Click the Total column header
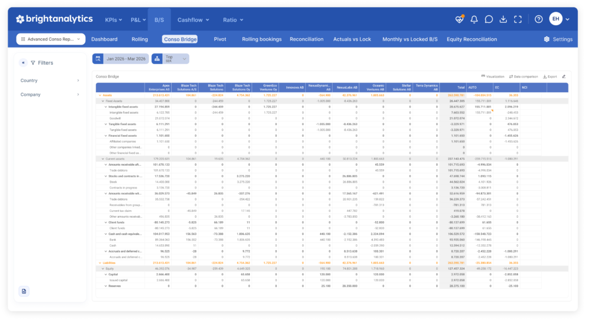This screenshot has width=602, height=320. tap(453, 87)
